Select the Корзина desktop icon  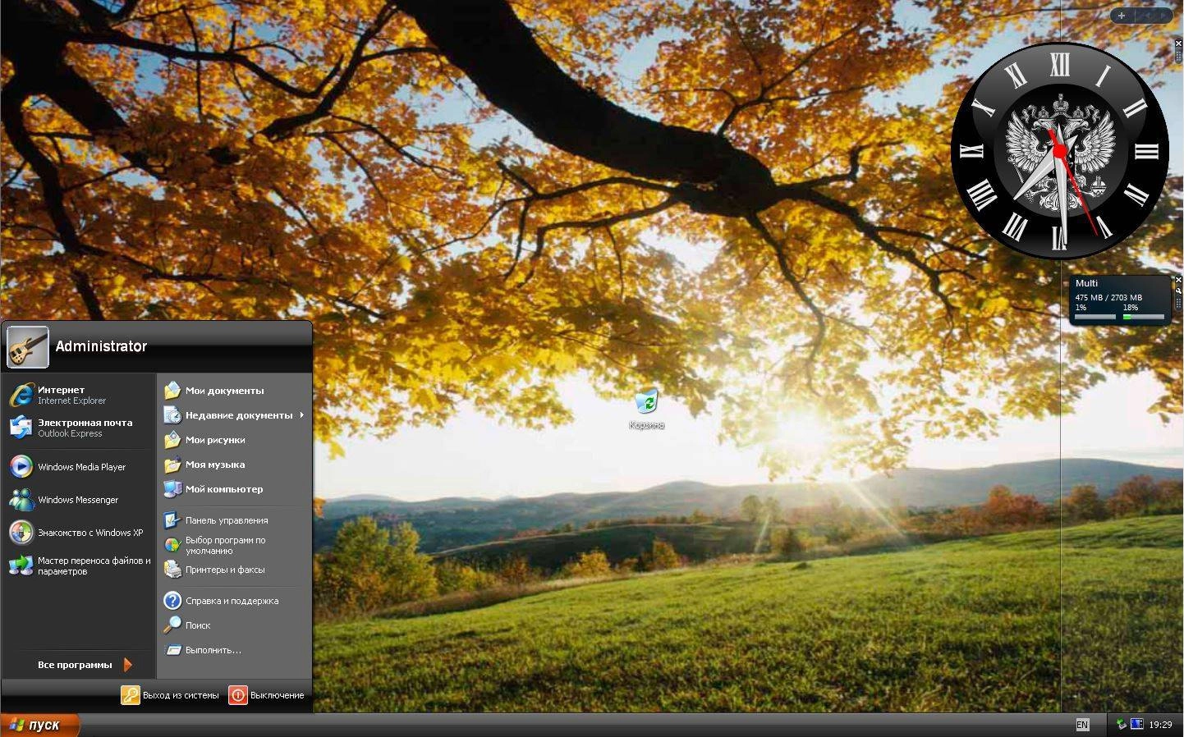(646, 409)
